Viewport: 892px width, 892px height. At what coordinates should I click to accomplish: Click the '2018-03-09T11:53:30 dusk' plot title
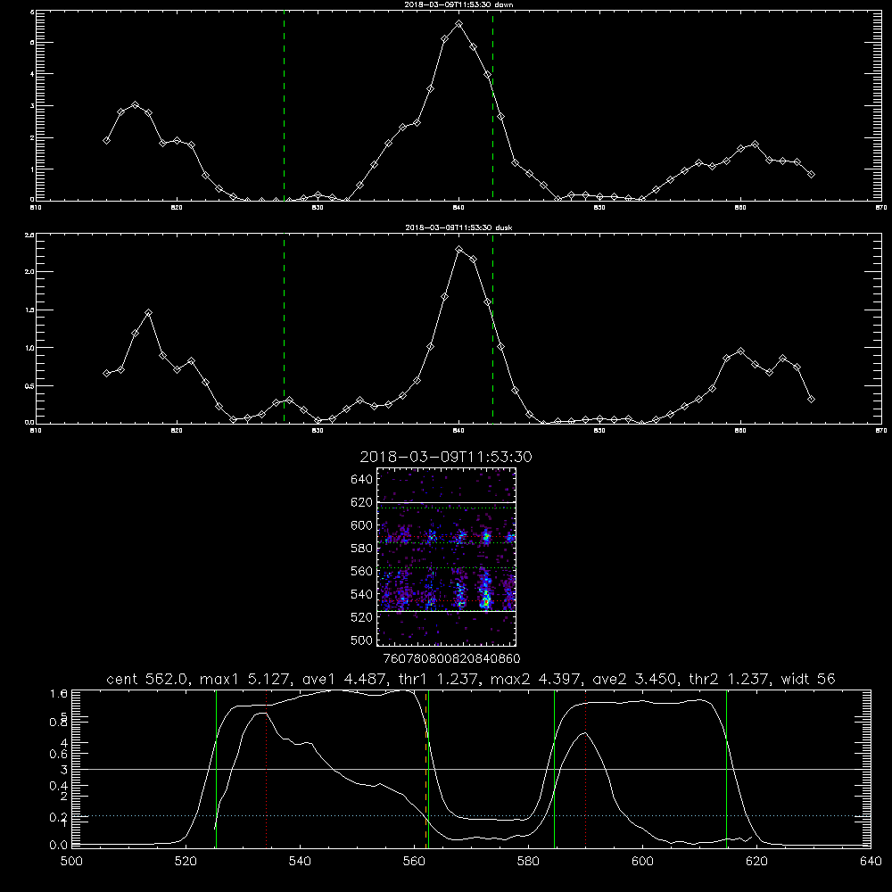coord(458,227)
